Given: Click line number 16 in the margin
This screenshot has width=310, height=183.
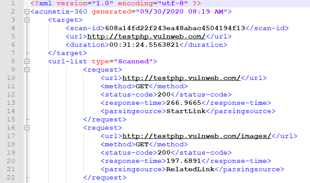Looking at the screenshot, I should click(11, 128).
